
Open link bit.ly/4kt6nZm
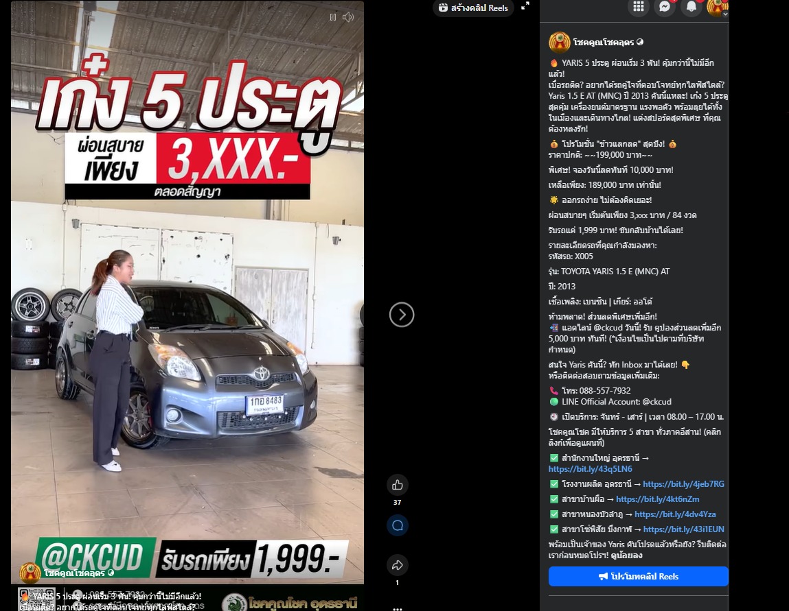[658, 499]
